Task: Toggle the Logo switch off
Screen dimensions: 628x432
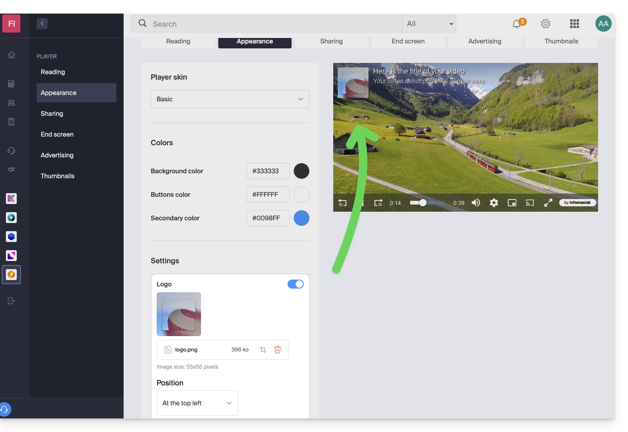Action: [296, 284]
